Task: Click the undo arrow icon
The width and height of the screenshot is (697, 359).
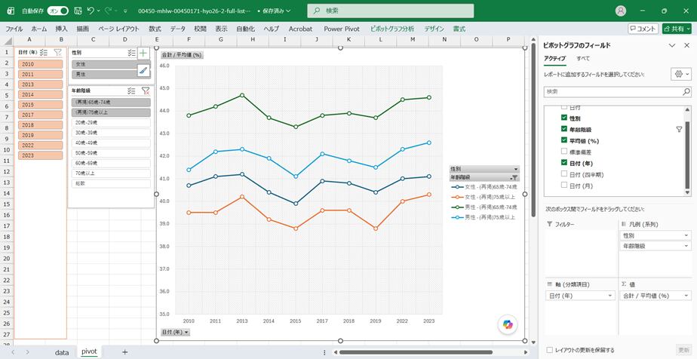Action: [x=91, y=11]
